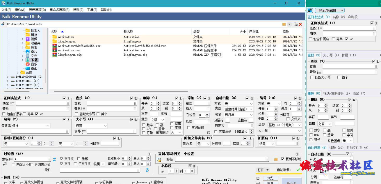This screenshot has width=381, height=184.
Task: Click the lingfengyun.zip file icon
Action: click(x=54, y=54)
